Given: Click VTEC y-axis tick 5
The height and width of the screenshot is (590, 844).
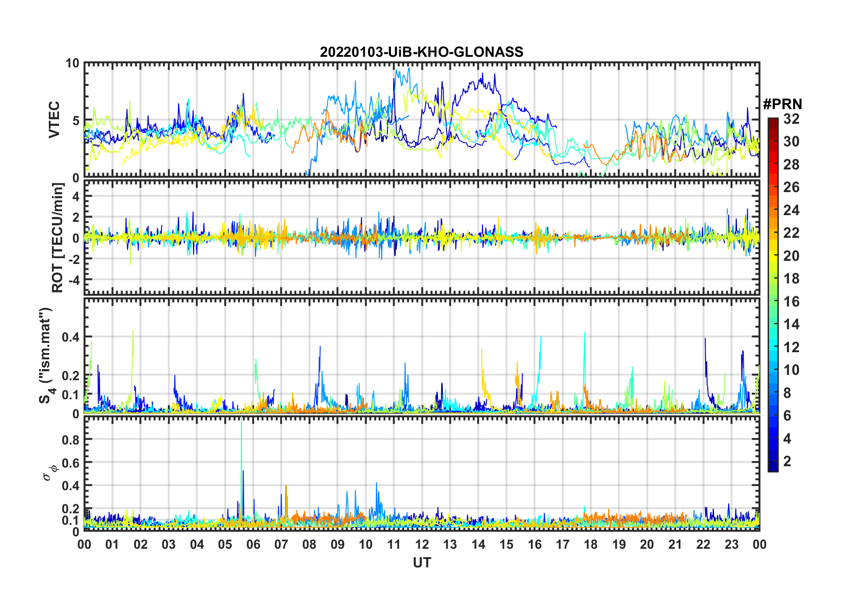Looking at the screenshot, I should coord(76,120).
